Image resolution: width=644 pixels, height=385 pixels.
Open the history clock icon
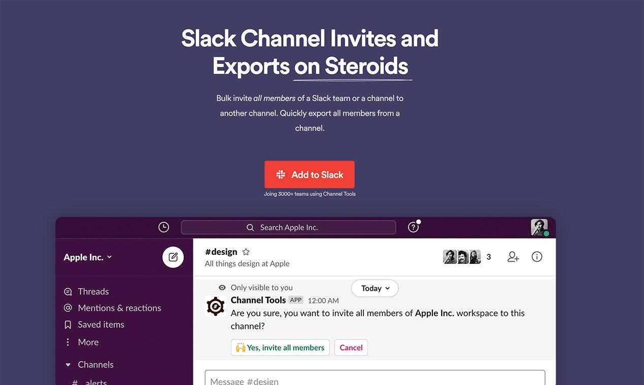click(x=163, y=227)
